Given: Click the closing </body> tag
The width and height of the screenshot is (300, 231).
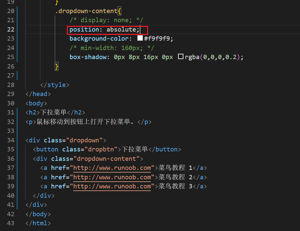Looking at the screenshot, I should [38, 214].
